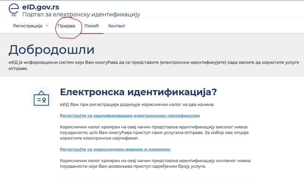
Task: Click the Портал за електронску идентификацију subtitle
Action: pyautogui.click(x=81, y=14)
